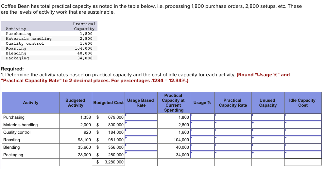Image resolution: width=328 pixels, height=169 pixels.
Task: Click Quality control Idle Capacity Cost cell
Action: (303, 132)
